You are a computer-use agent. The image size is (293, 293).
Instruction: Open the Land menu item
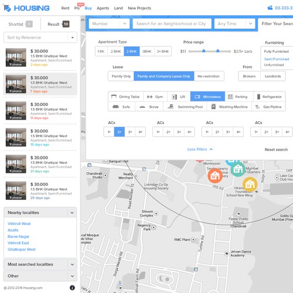[118, 8]
